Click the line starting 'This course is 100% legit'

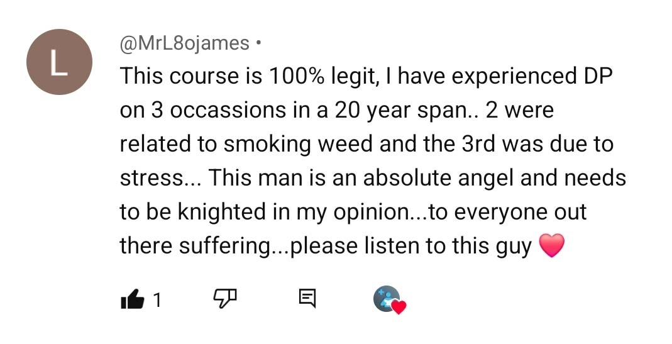(365, 76)
